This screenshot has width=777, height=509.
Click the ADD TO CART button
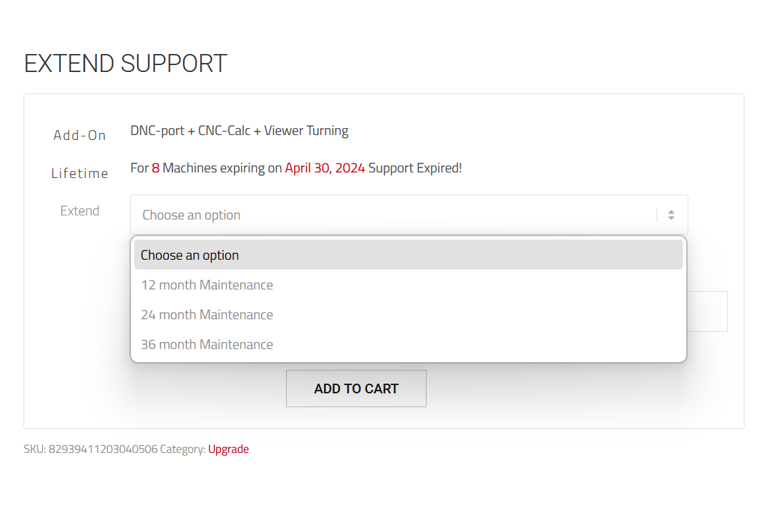[x=356, y=389]
